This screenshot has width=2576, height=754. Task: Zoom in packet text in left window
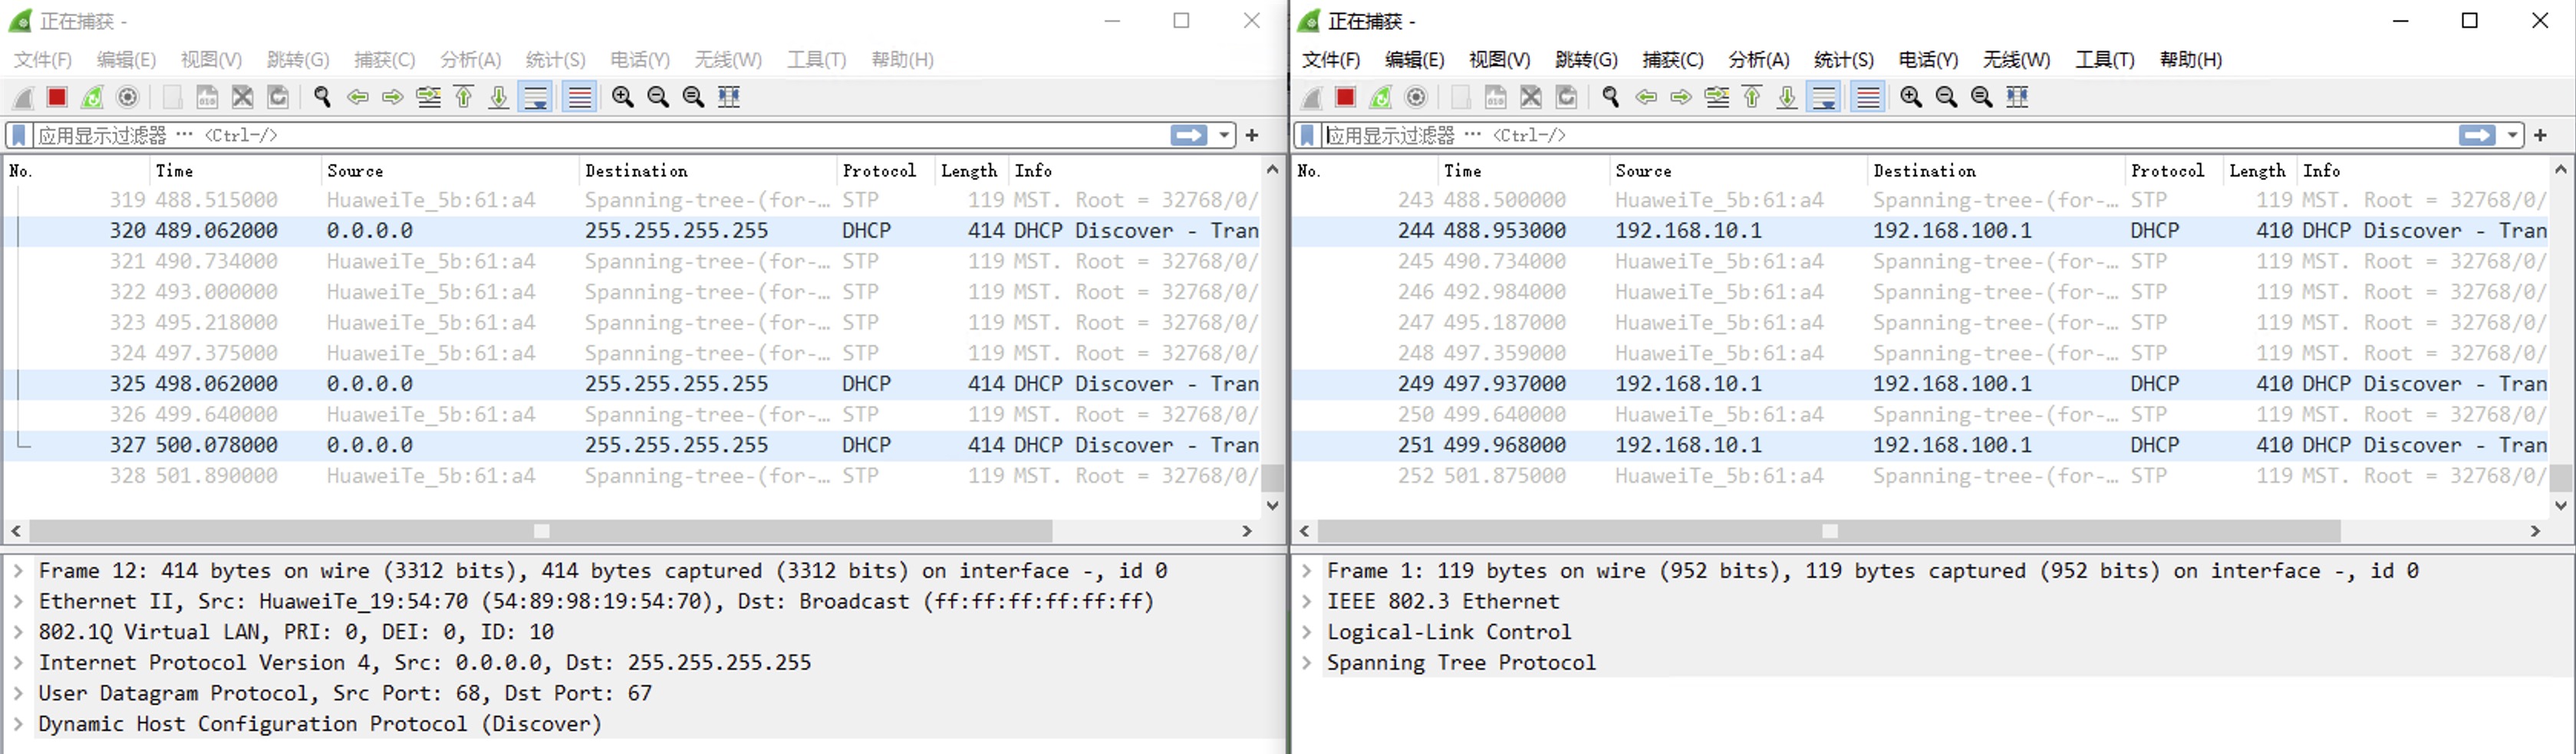point(622,97)
